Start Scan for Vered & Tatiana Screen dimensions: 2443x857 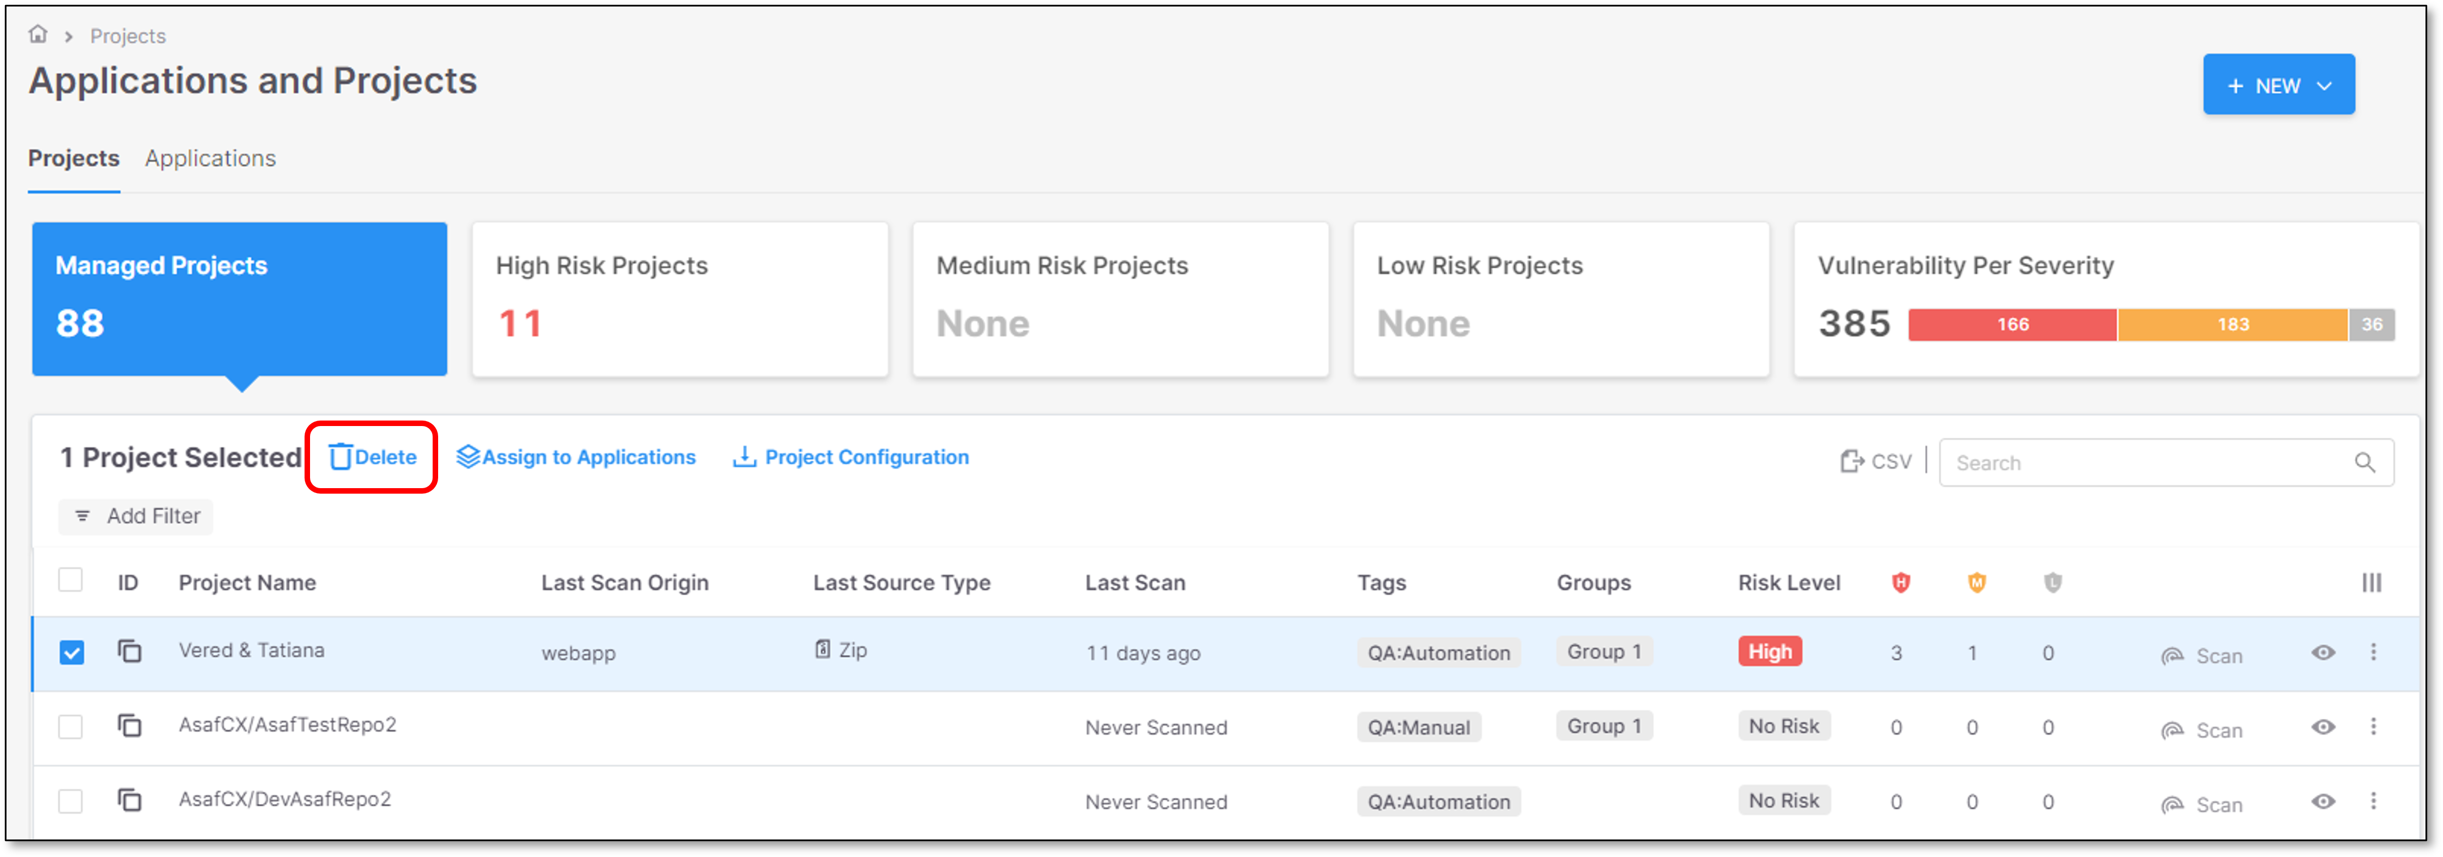click(2201, 656)
